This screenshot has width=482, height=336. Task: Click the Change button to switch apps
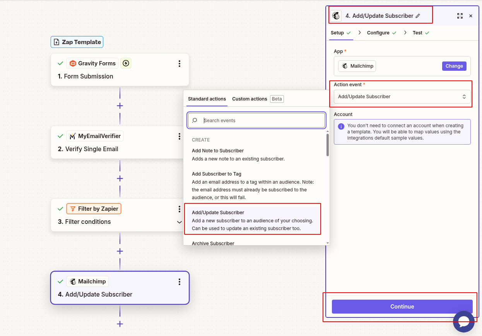point(454,66)
